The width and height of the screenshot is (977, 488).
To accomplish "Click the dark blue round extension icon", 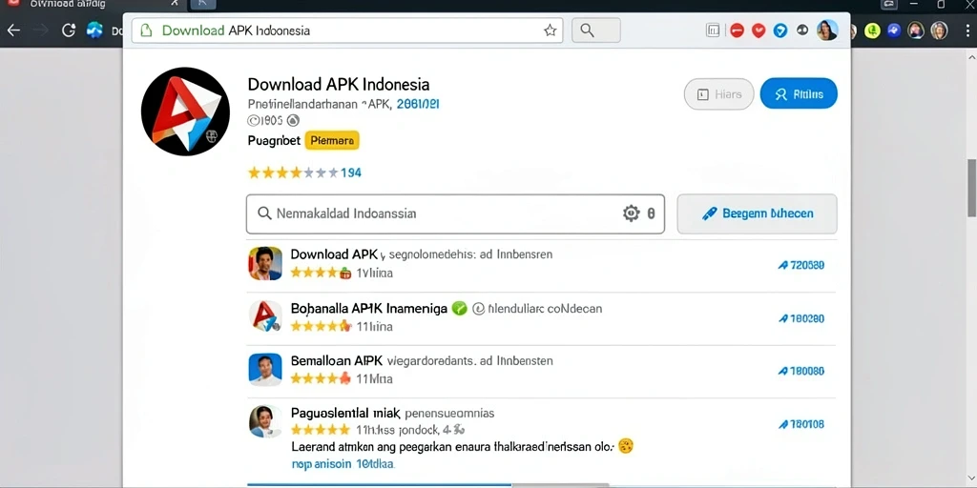I will click(894, 30).
